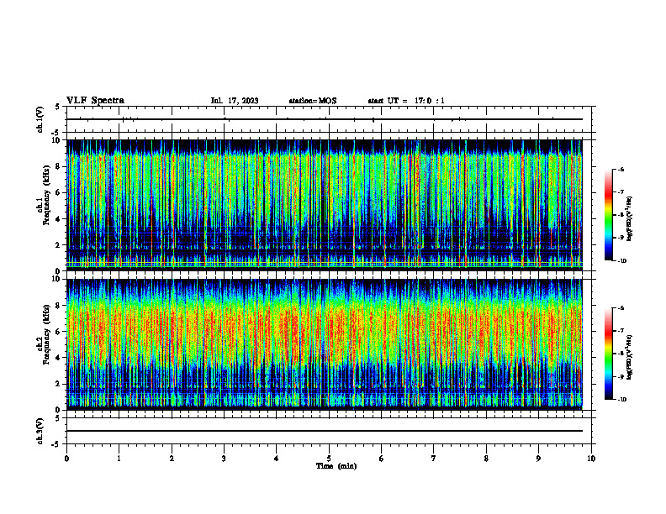Viewport: 666px width, 514px height.
Task: Click the "VLF Spectra" plot title
Action: (x=95, y=101)
